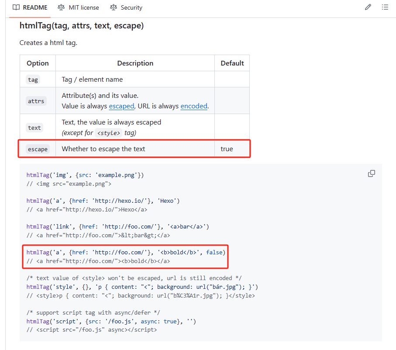Click the "Option" column header
This screenshot has width=396, height=350.
pos(38,63)
